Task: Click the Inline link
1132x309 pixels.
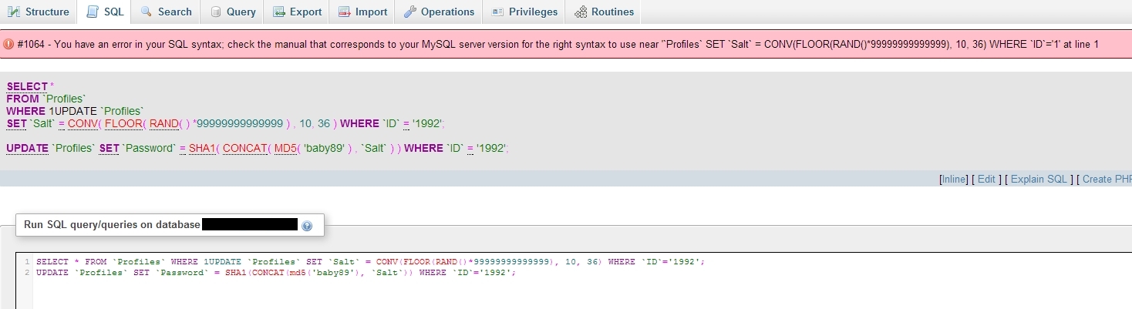Action: tap(953, 179)
